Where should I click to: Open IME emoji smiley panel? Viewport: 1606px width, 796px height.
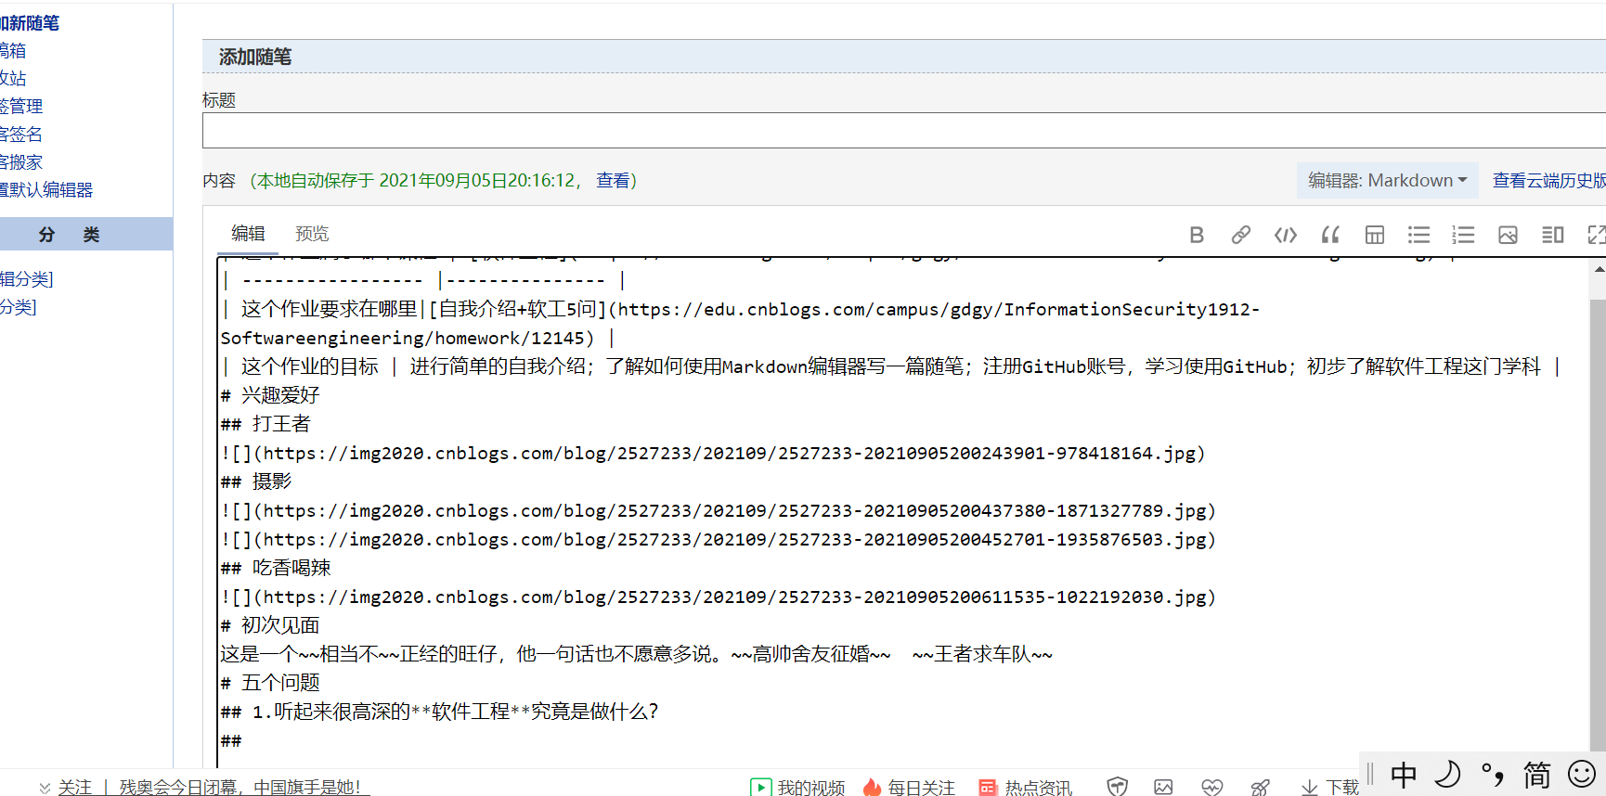click(1582, 773)
